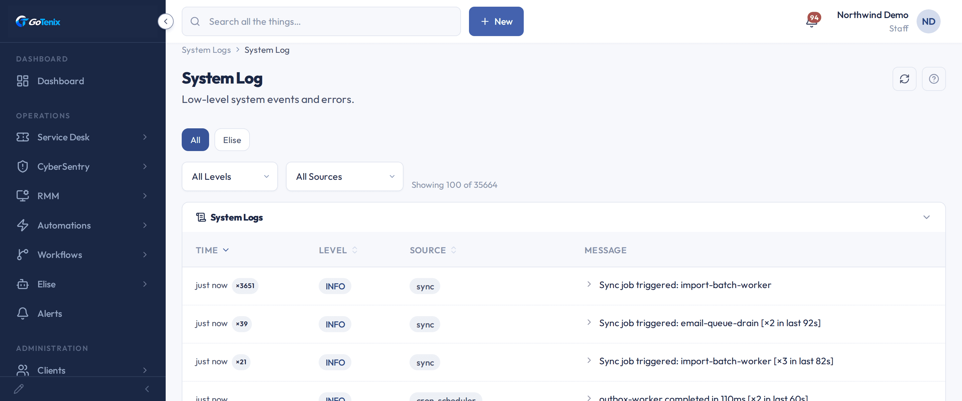
Task: Click the GoTenix logo
Action: point(38,22)
